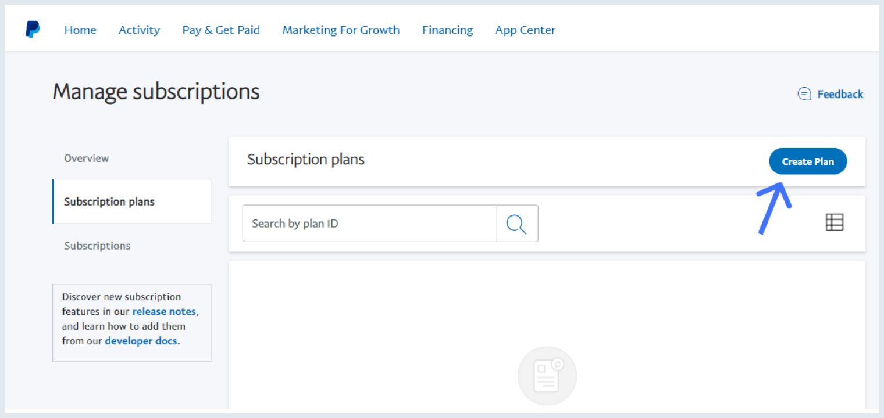Open the Financing navigation item
The height and width of the screenshot is (418, 884).
447,30
